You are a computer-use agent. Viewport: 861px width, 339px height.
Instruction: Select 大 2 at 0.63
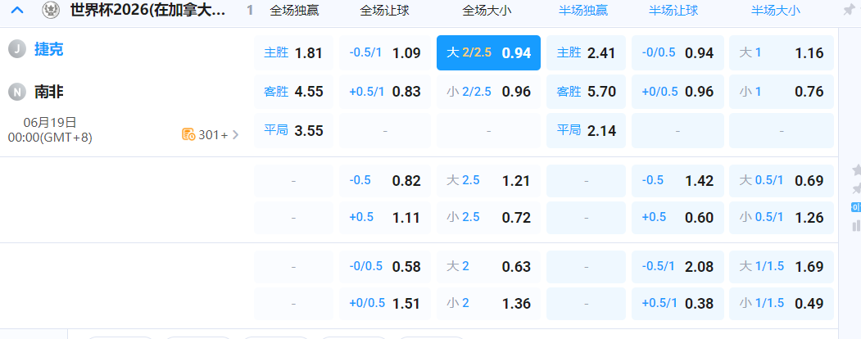pyautogui.click(x=489, y=267)
